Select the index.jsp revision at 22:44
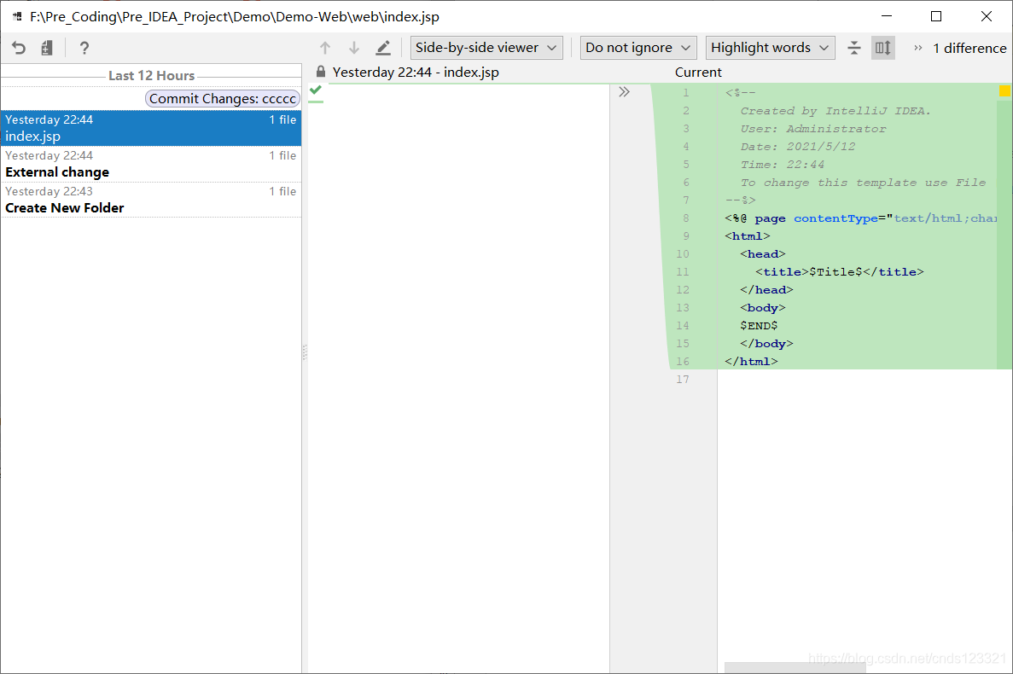 (x=151, y=128)
